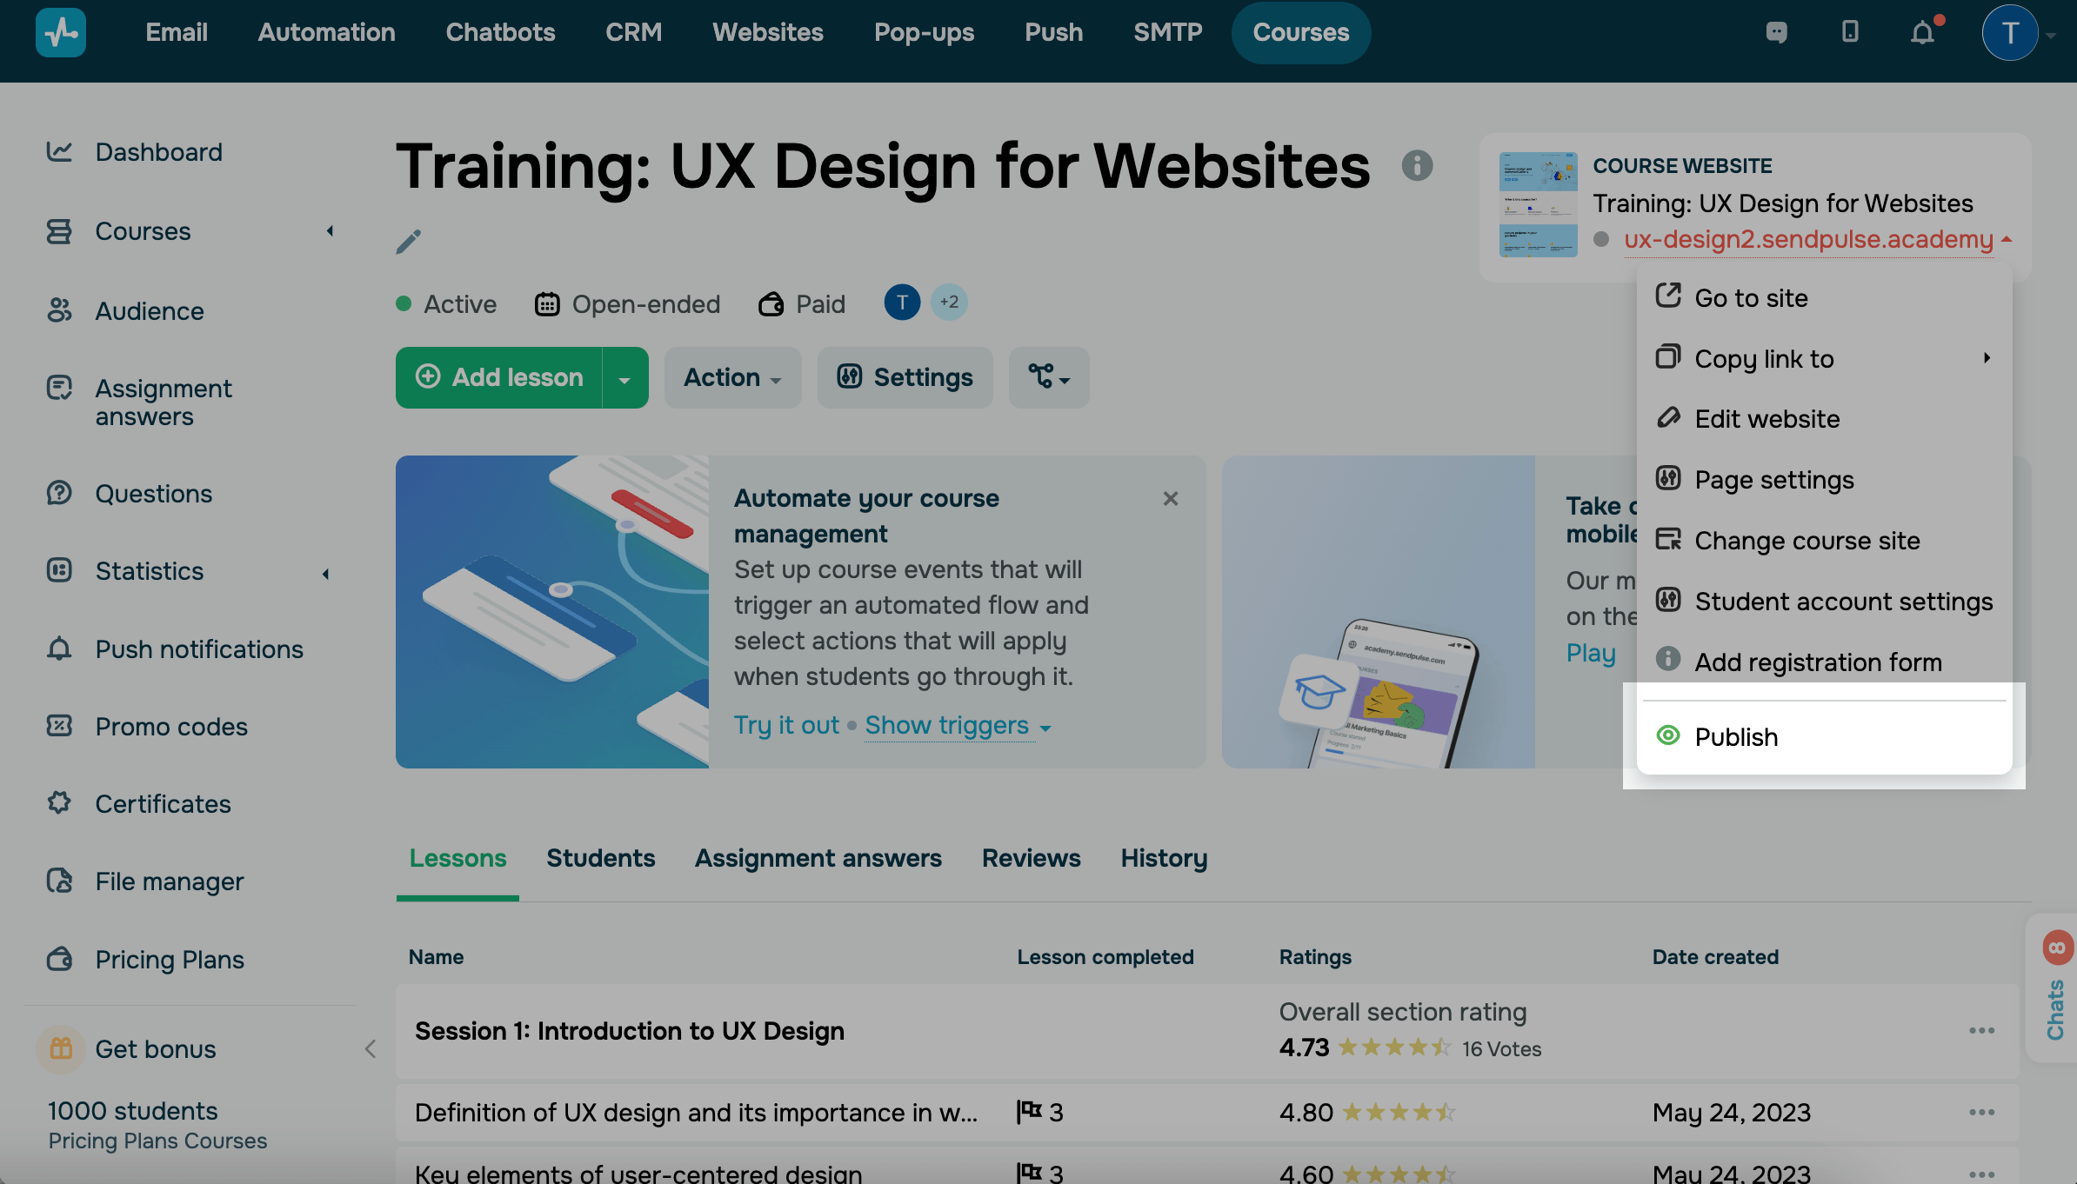Viewport: 2077px width, 1184px height.
Task: Open the notifications bell in the top bar
Action: 1922,33
